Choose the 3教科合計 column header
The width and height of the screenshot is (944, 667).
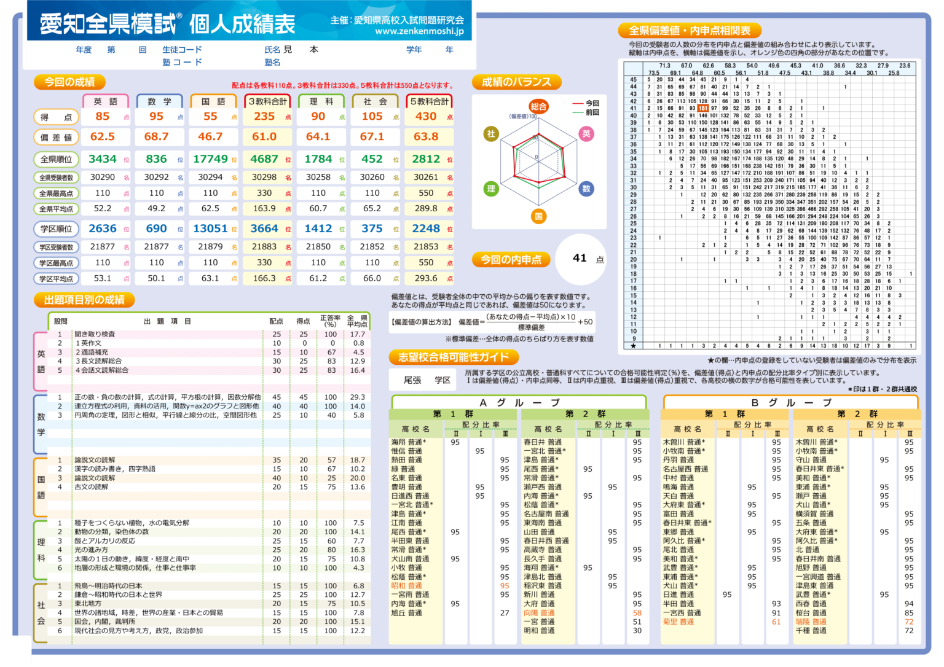(267, 101)
